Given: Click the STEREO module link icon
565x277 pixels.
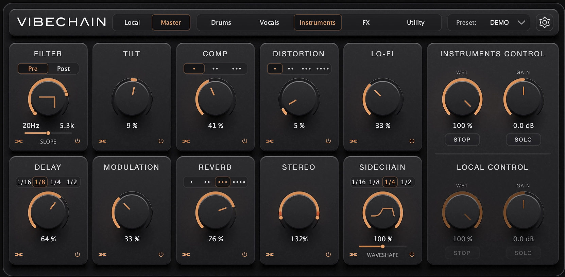Looking at the screenshot, I should 270,255.
